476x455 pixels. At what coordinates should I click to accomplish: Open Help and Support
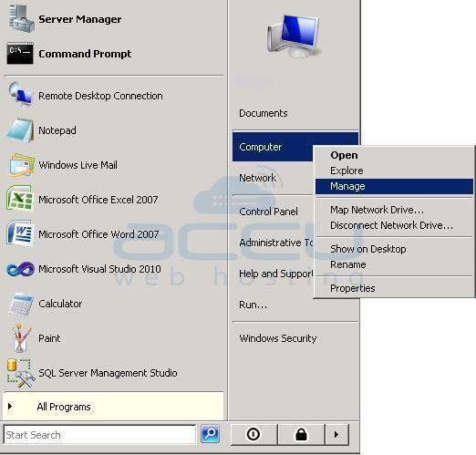click(x=276, y=274)
